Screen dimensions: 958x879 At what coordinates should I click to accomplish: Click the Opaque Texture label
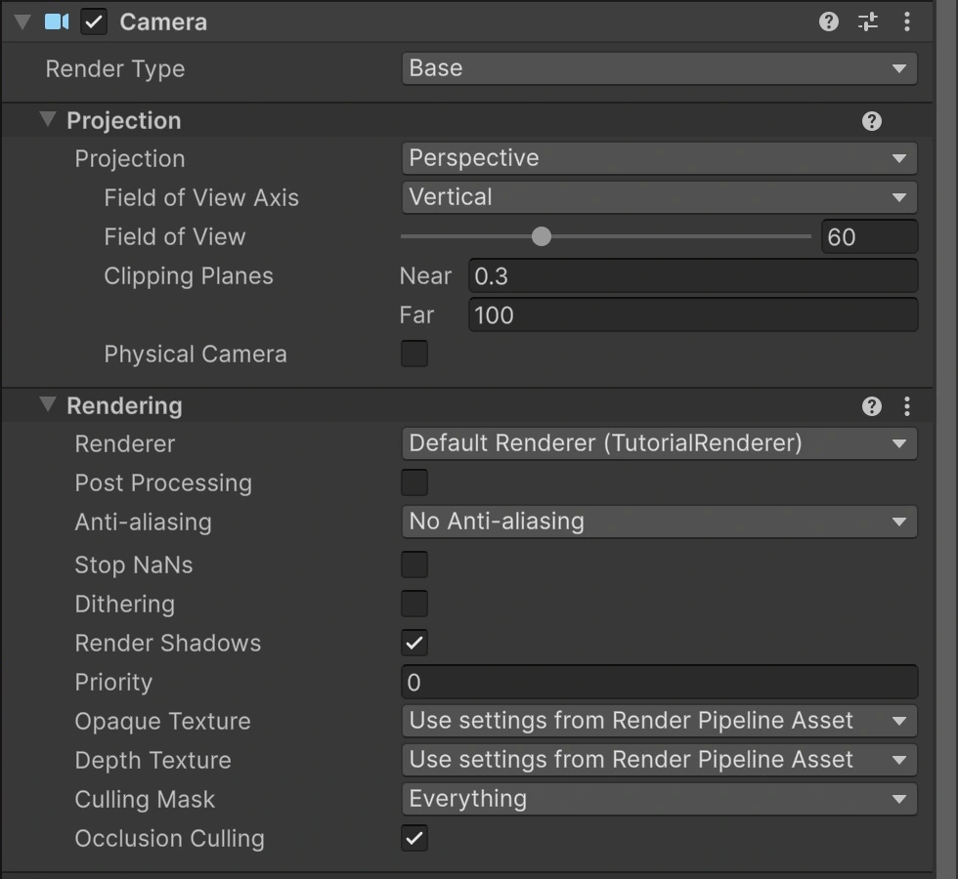point(162,721)
